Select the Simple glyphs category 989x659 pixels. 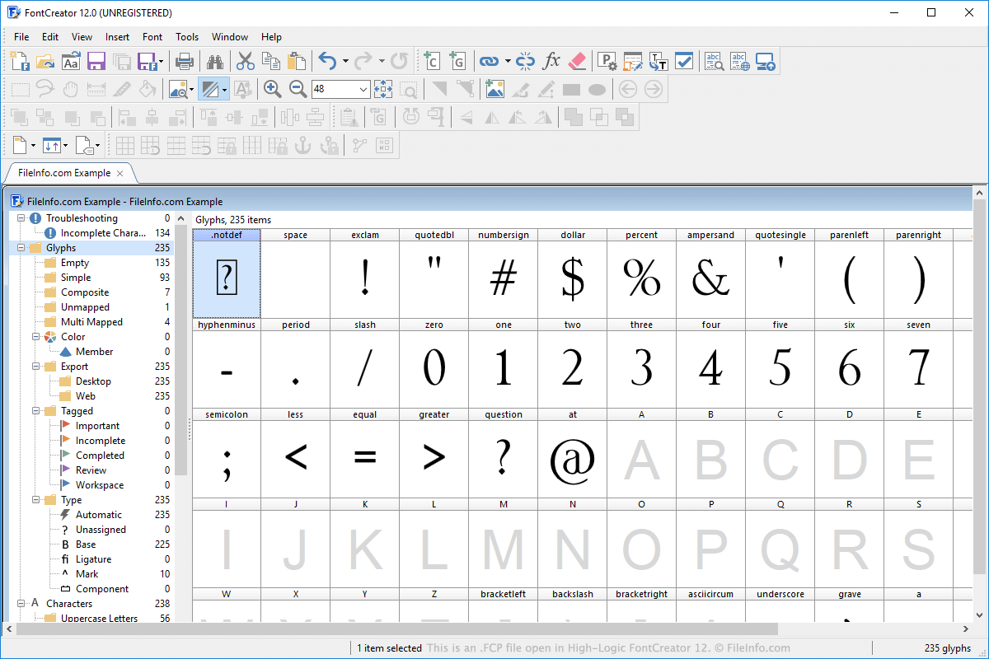tap(76, 278)
